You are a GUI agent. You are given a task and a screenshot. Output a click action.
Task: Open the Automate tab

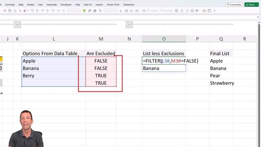point(52,4)
